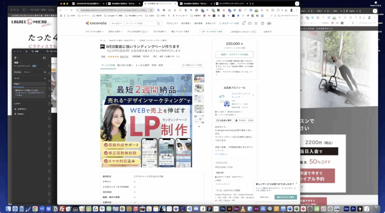
Task: Open the coconala help question-mark icon
Action: 262,24
